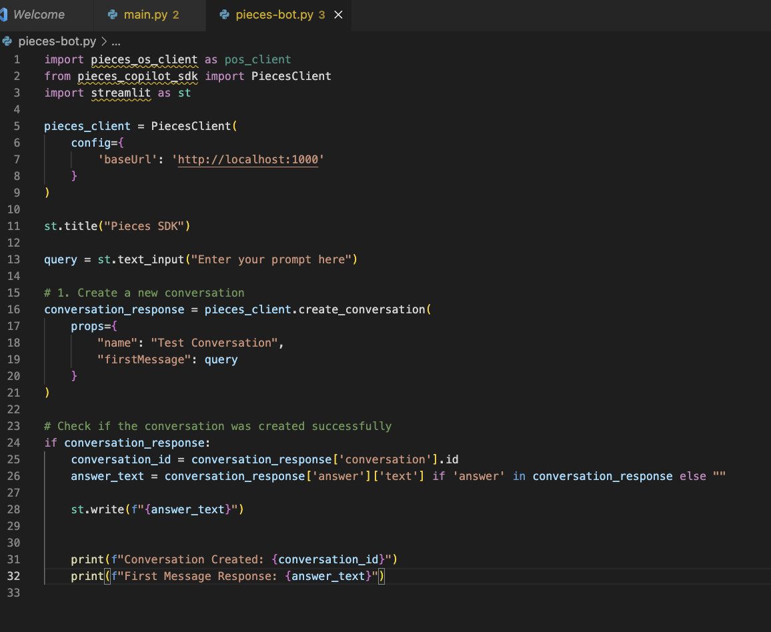This screenshot has width=771, height=632.
Task: Click the "firstMessage" key on line 19
Action: click(144, 360)
